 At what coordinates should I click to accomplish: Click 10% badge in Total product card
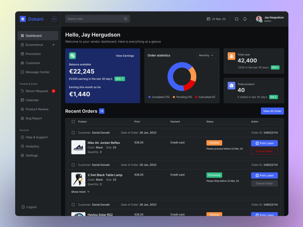[x=274, y=97]
